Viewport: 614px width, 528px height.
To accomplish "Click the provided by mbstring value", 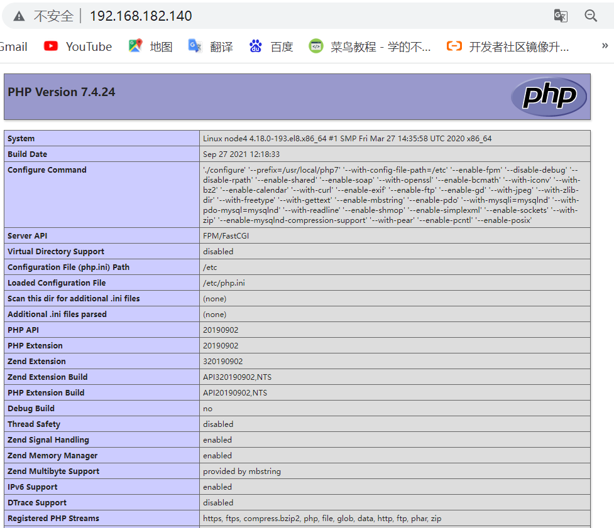I will [241, 471].
